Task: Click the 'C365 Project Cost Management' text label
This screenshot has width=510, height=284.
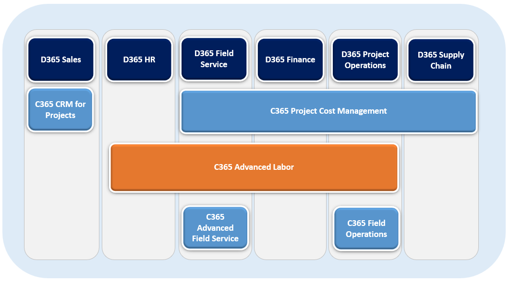Action: (328, 111)
